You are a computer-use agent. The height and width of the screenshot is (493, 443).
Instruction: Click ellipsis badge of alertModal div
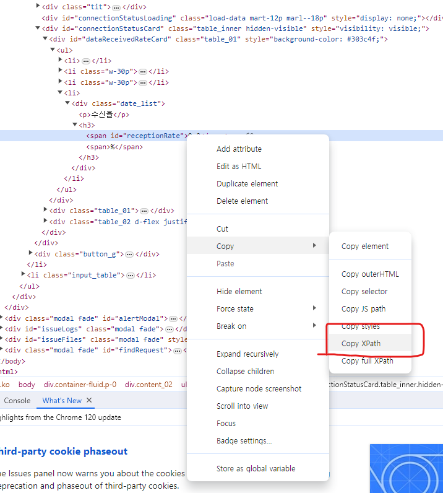173,319
